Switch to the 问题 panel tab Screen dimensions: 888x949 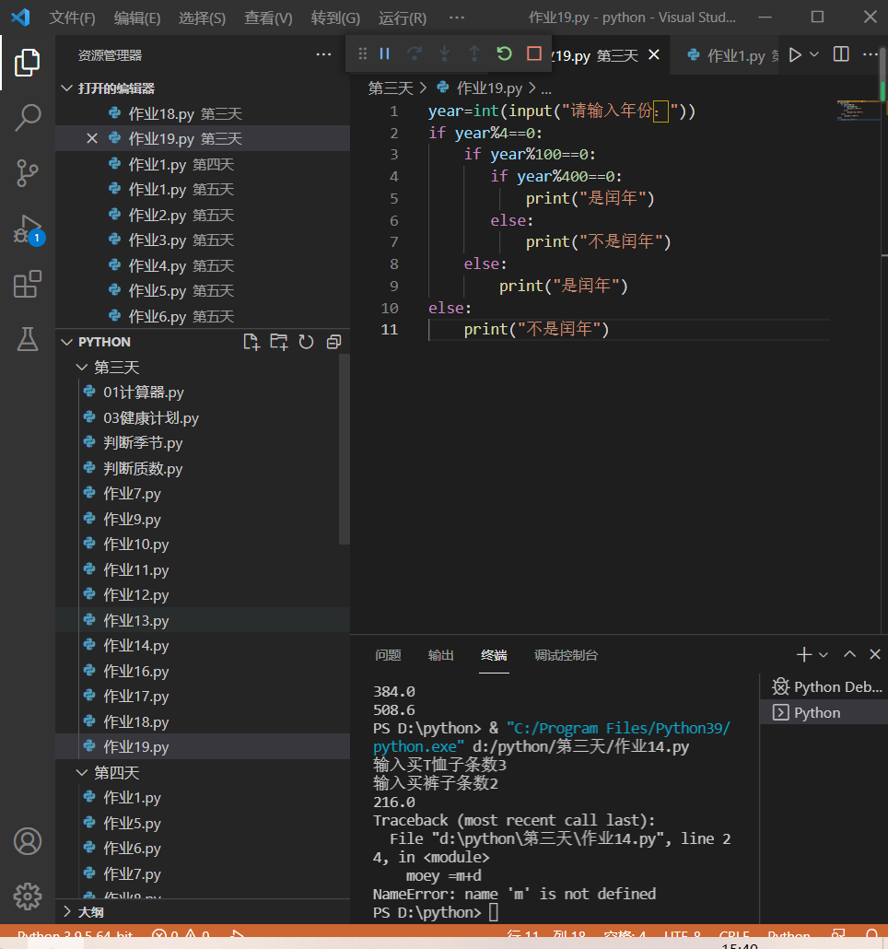(388, 655)
